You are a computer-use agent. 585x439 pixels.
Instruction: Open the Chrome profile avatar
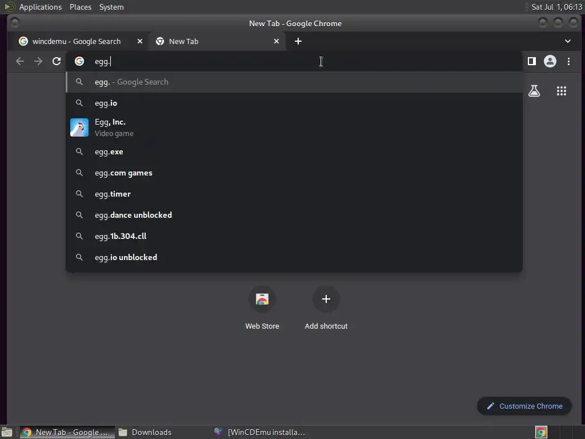(x=550, y=61)
